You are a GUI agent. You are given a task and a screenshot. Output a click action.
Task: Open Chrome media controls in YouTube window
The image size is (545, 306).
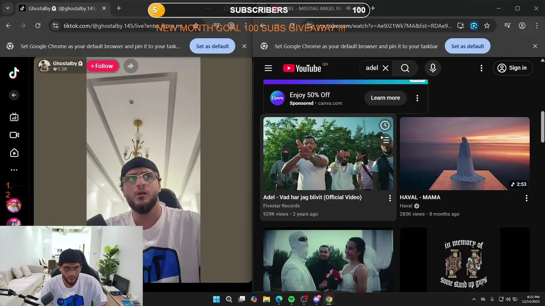(507, 26)
